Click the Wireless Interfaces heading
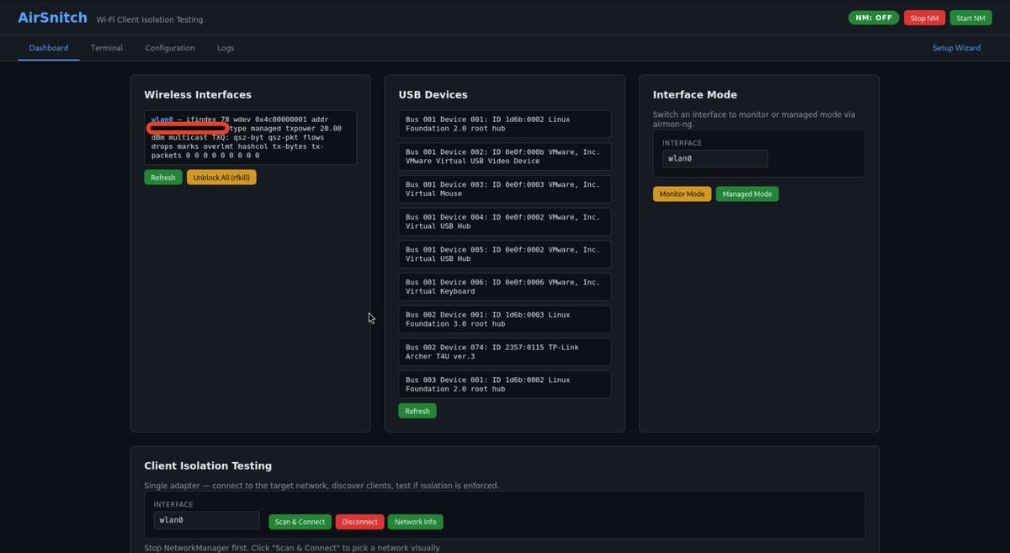Screen dimensions: 1010x553 [x=198, y=95]
